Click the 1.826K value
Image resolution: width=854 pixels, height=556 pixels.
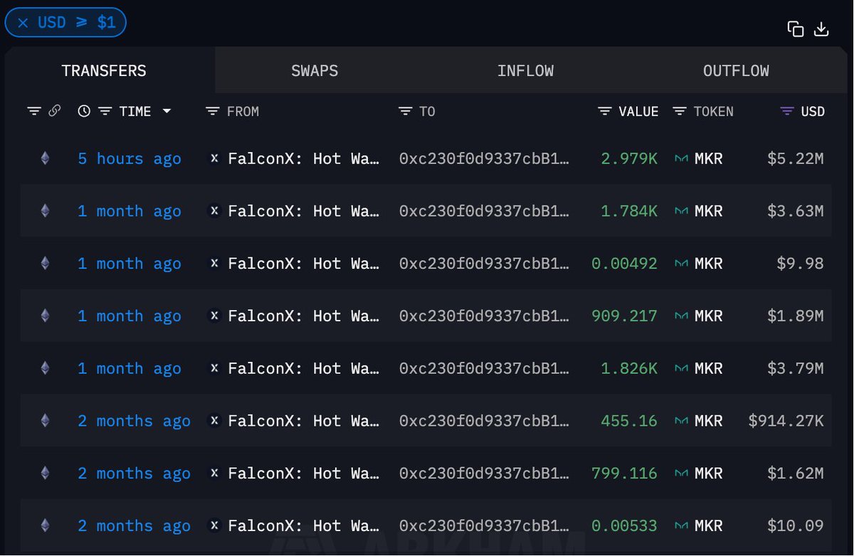click(x=629, y=368)
